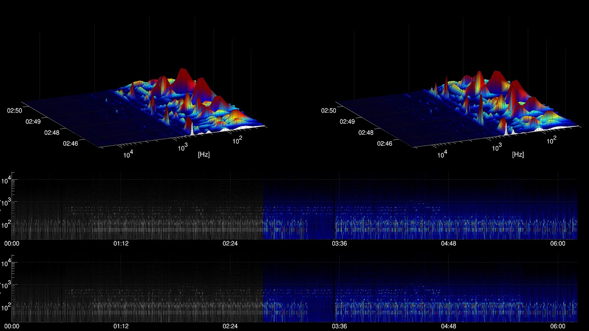Click the 01:12 time tick under upper spectrogram
This screenshot has width=589, height=331.
pyautogui.click(x=121, y=244)
